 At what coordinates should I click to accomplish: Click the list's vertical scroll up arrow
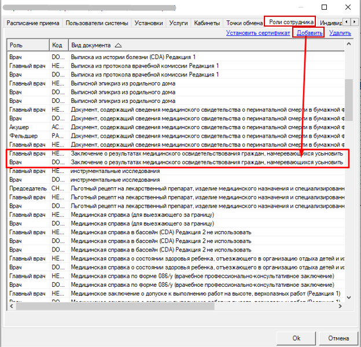point(349,44)
